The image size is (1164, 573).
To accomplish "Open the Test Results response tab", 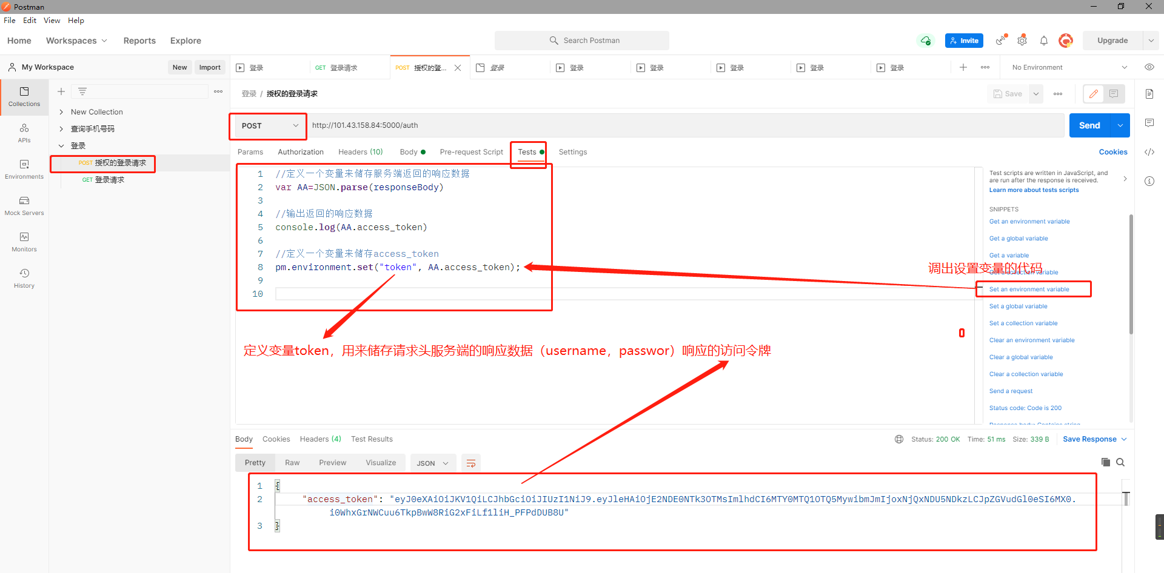I will pos(372,439).
